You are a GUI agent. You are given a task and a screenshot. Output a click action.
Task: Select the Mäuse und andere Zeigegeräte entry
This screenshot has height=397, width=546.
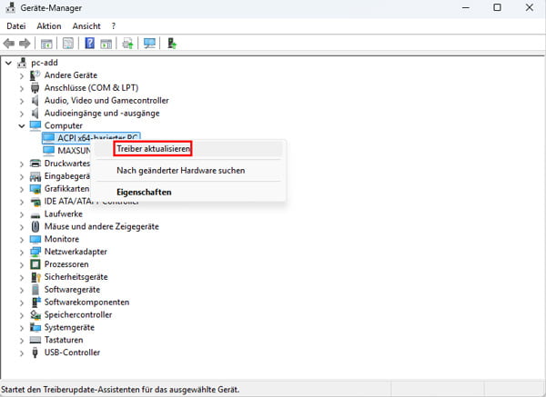[x=101, y=226]
